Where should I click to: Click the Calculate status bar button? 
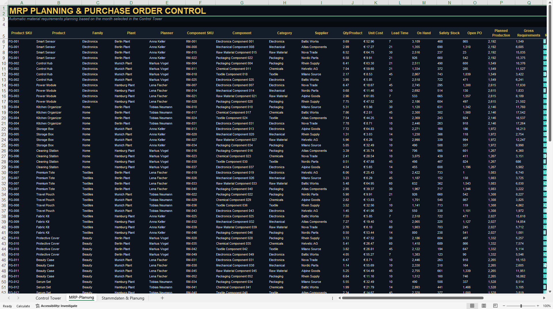tap(23, 306)
